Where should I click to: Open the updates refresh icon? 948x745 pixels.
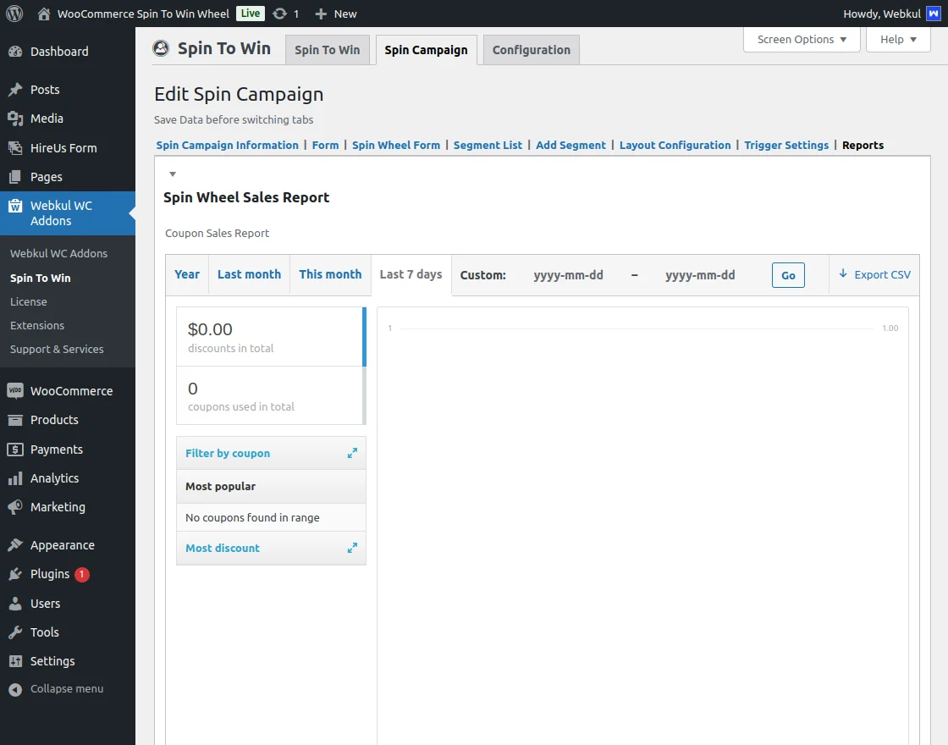click(x=279, y=14)
